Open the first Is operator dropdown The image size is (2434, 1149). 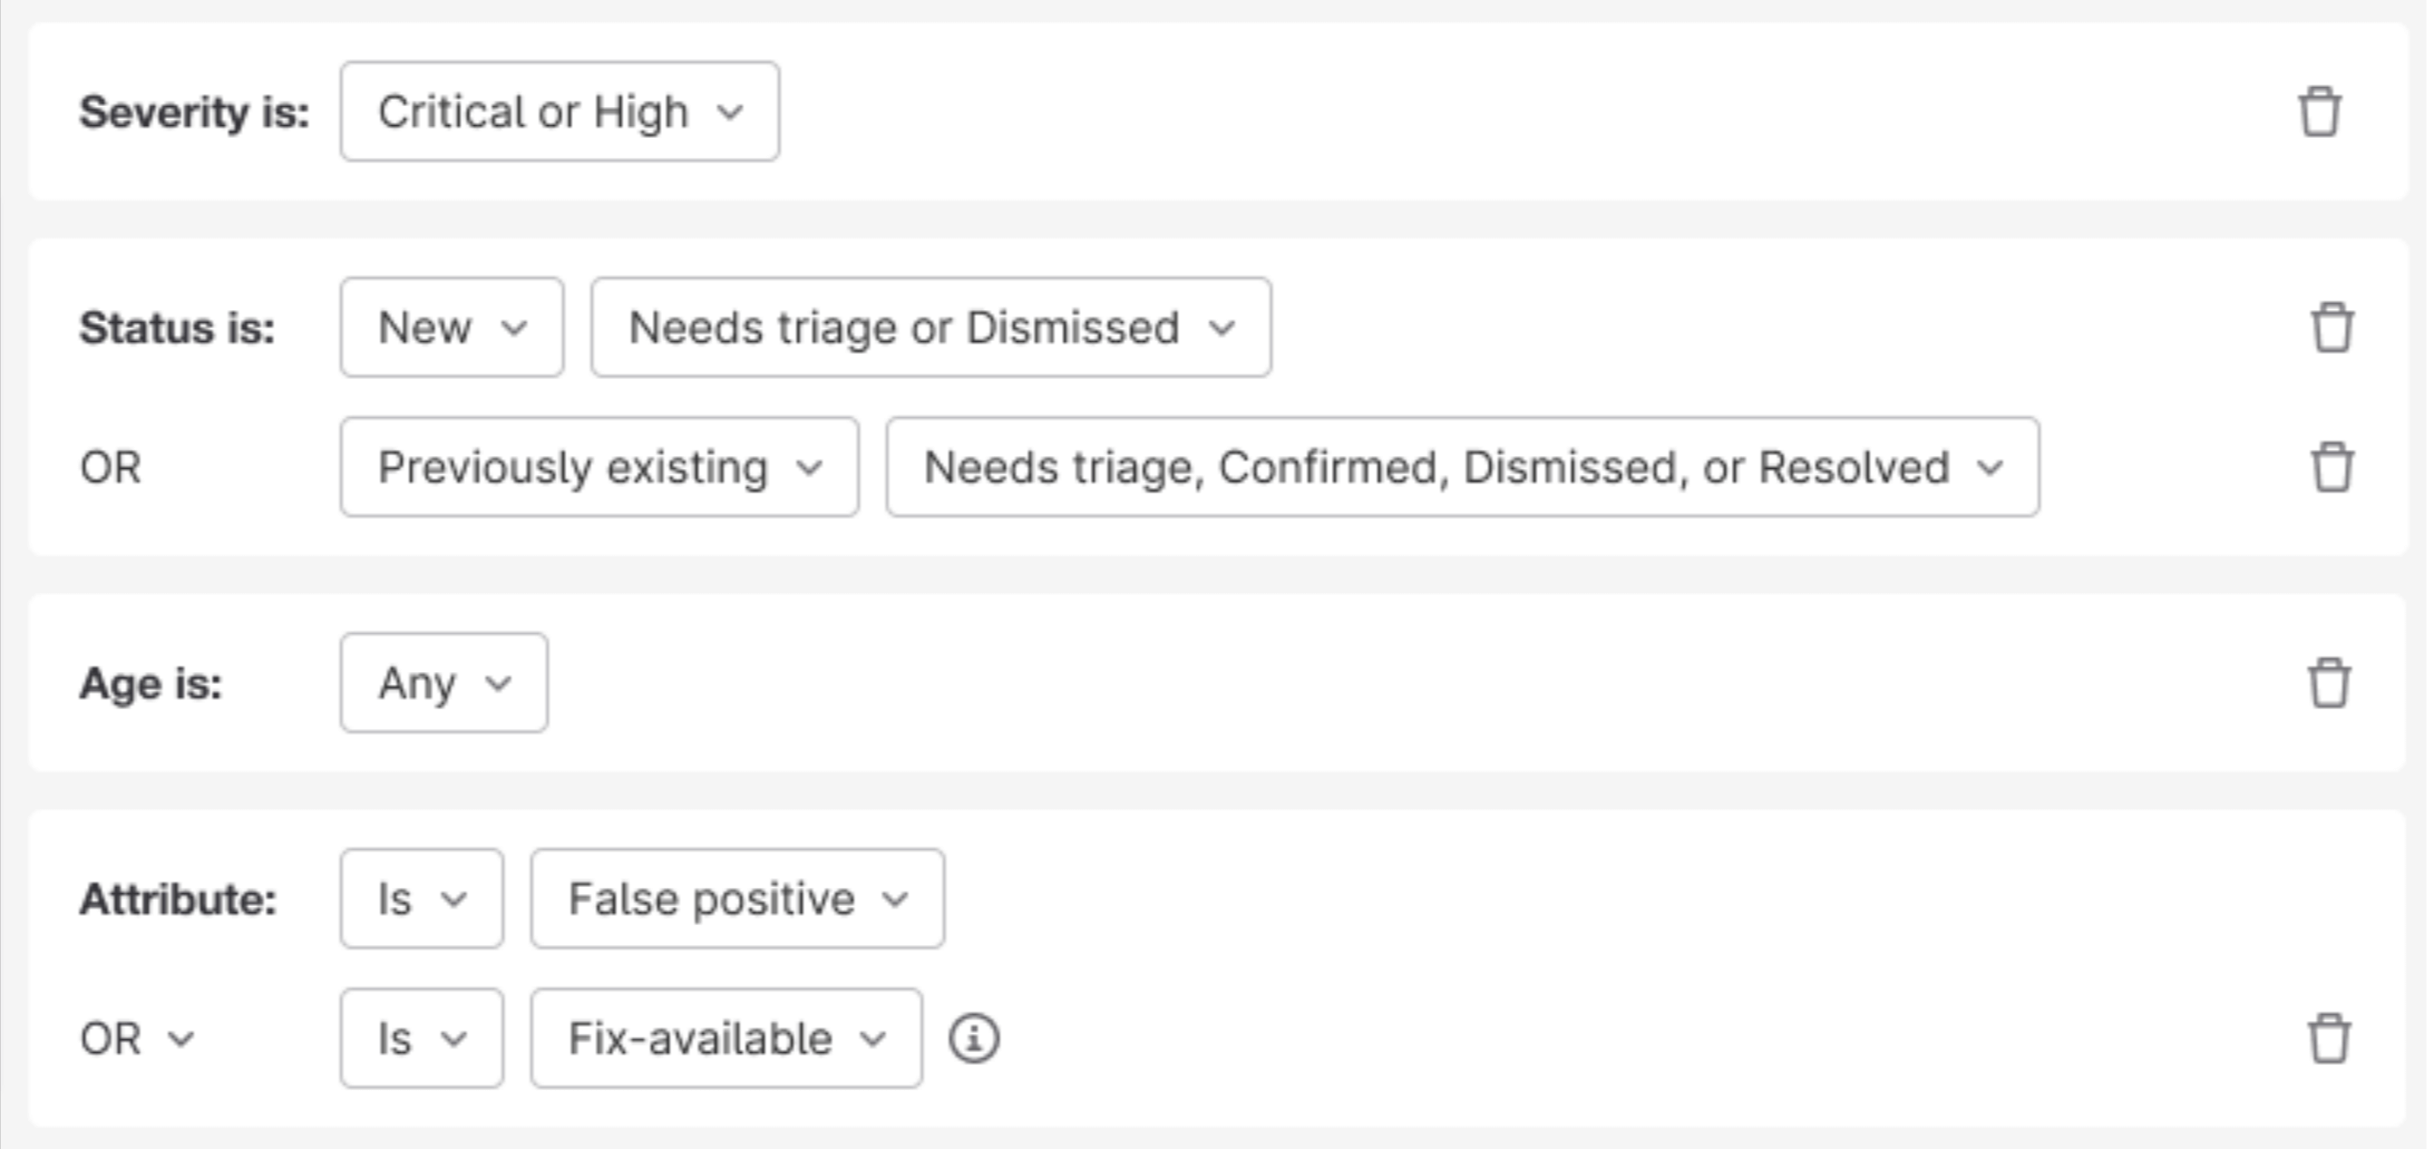(x=421, y=899)
